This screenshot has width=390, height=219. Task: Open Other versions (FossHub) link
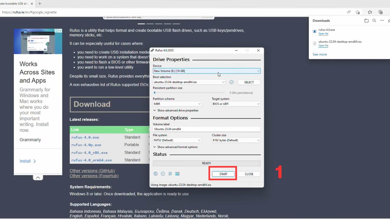pos(94,176)
